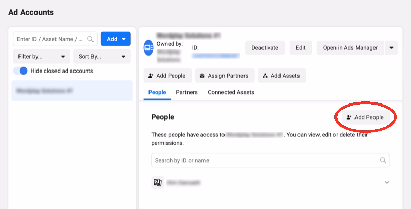The height and width of the screenshot is (209, 411).
Task: Toggle Hide closed ad accounts switch
Action: click(x=21, y=71)
